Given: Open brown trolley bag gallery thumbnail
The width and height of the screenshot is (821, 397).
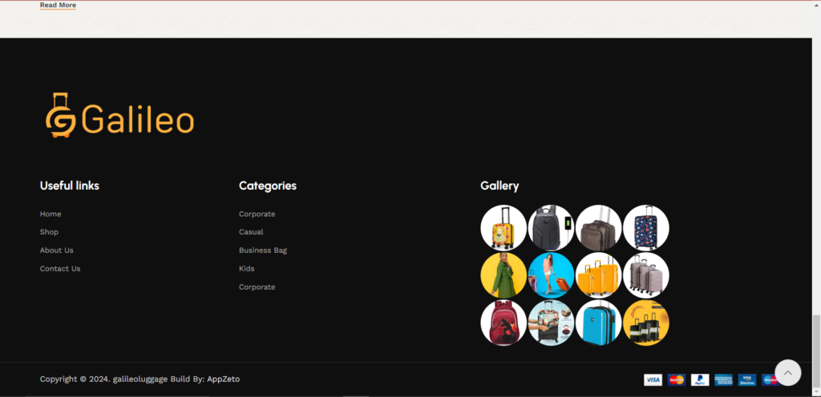Looking at the screenshot, I should 598,228.
